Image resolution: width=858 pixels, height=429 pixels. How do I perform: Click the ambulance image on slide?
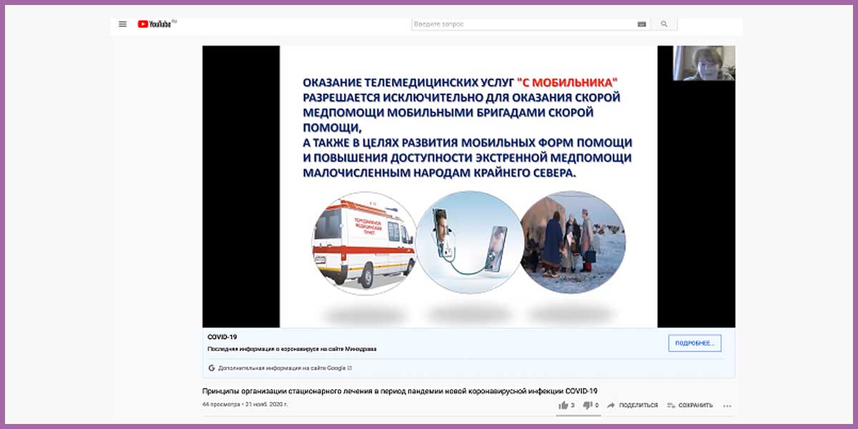363,242
